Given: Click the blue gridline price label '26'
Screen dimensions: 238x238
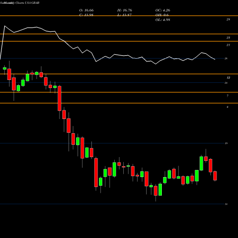Looking at the screenshot, I should click(x=226, y=59).
